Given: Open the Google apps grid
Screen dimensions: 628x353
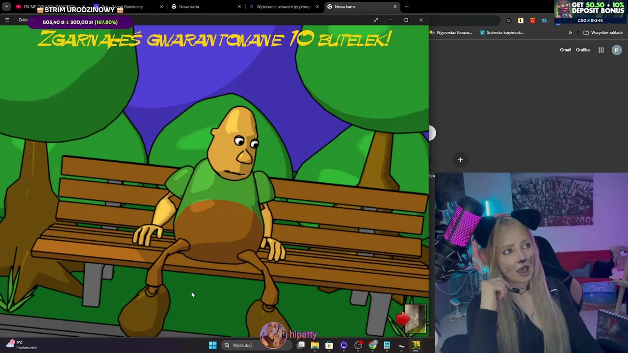Looking at the screenshot, I should (601, 50).
